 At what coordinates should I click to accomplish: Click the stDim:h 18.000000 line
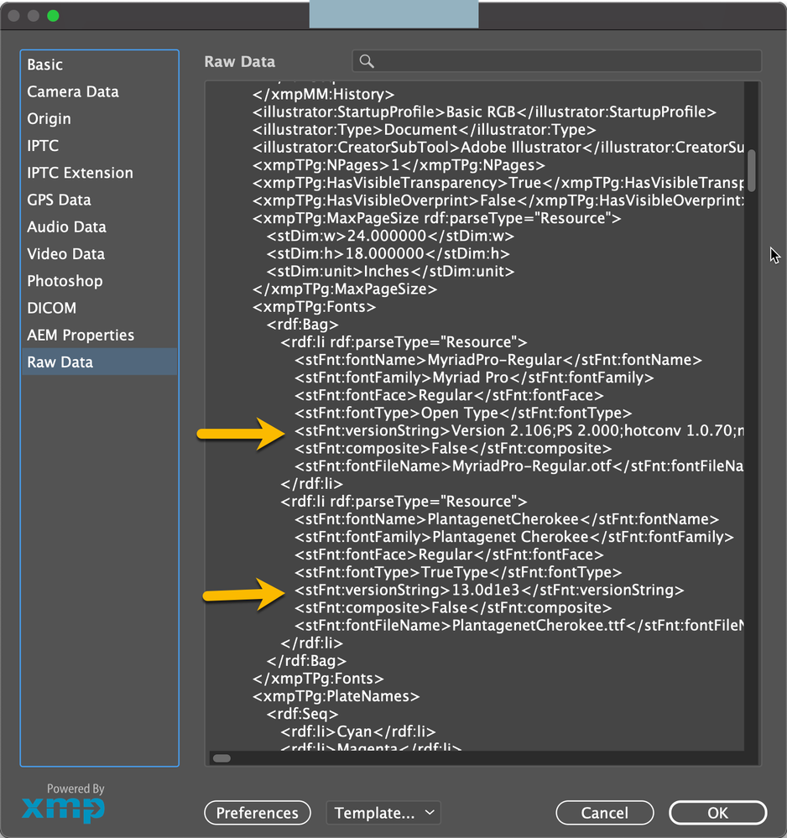(388, 254)
